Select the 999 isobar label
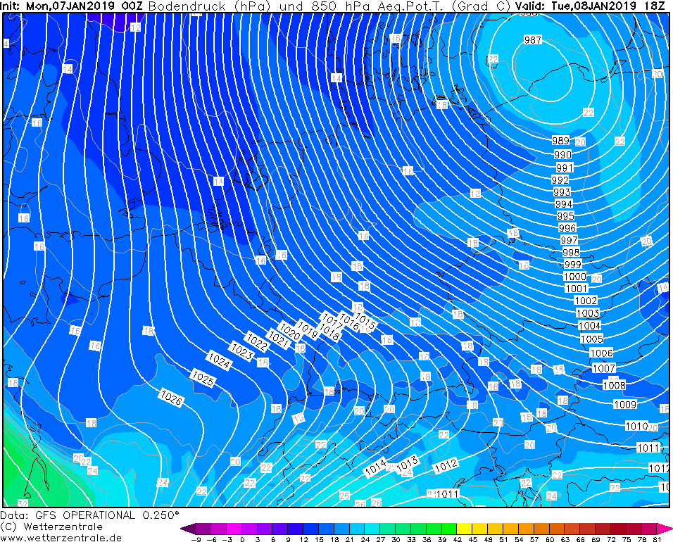673x542 pixels. (x=572, y=265)
